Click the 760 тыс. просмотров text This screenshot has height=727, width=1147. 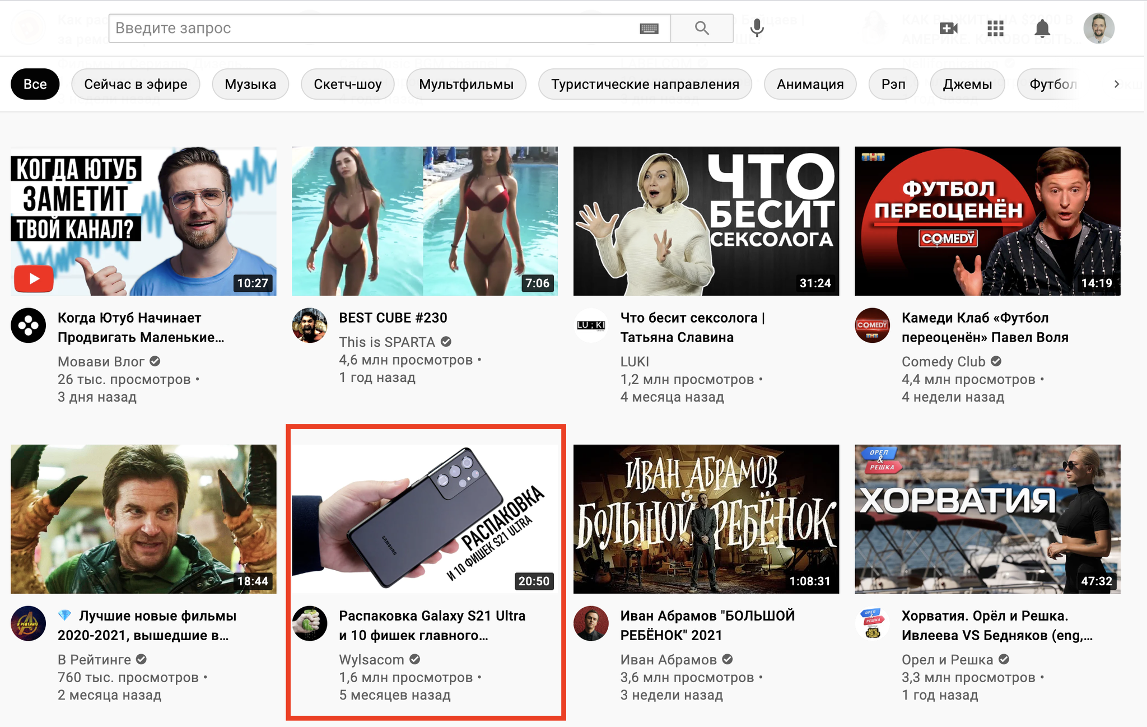128,677
